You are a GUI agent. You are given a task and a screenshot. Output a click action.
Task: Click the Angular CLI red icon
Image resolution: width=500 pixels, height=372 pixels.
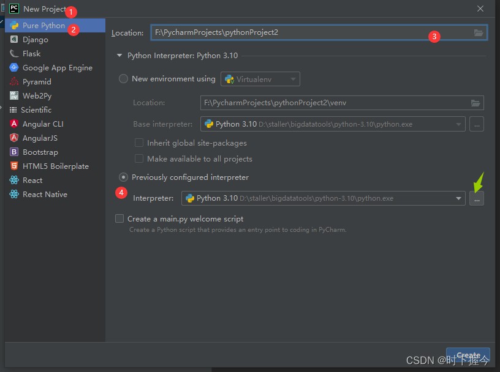pos(14,124)
